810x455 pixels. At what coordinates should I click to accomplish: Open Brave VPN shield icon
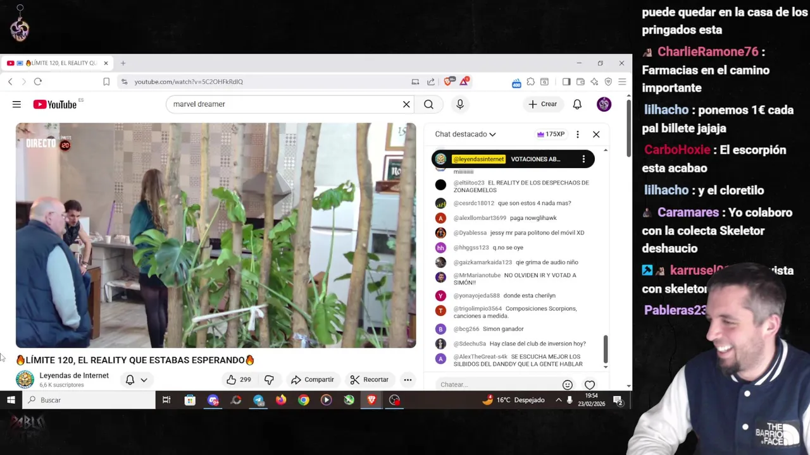[x=608, y=82]
